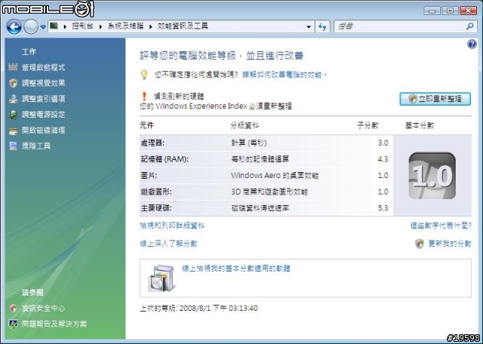Open 線上深入了解分數 link

tap(168, 244)
